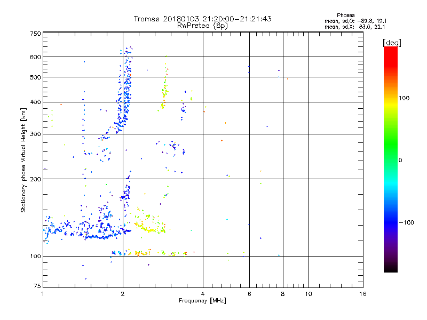427x320 pixels.
Task: Click the 'Phases' header text
Action: click(345, 15)
